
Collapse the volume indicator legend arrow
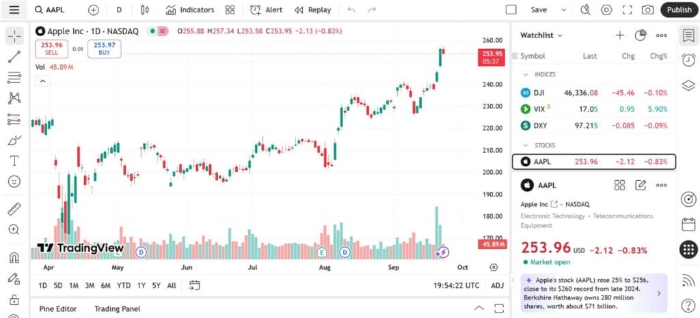[x=42, y=81]
